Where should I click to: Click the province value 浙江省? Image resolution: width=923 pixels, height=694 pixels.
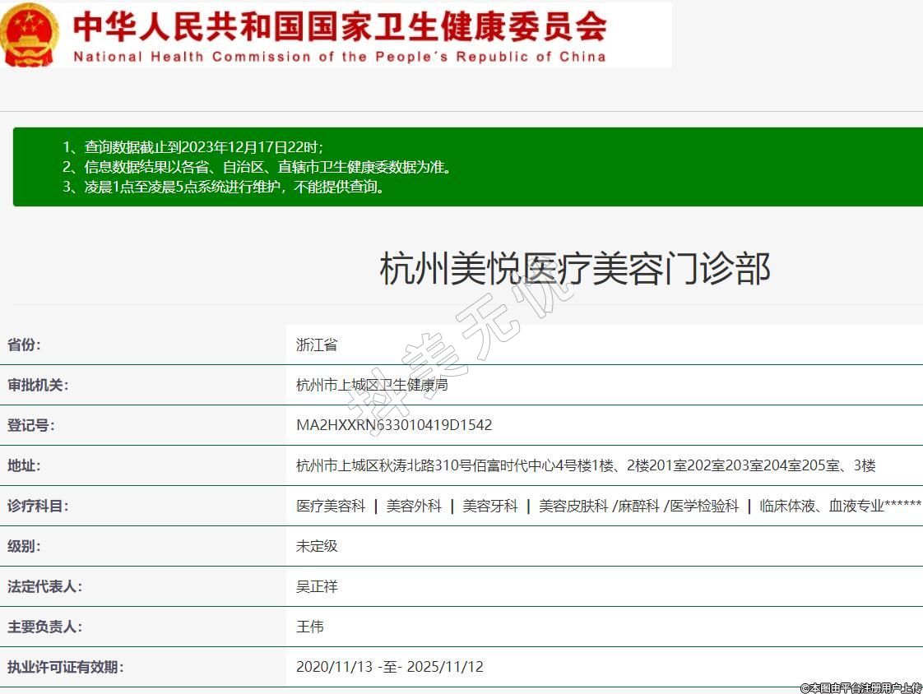coord(317,345)
